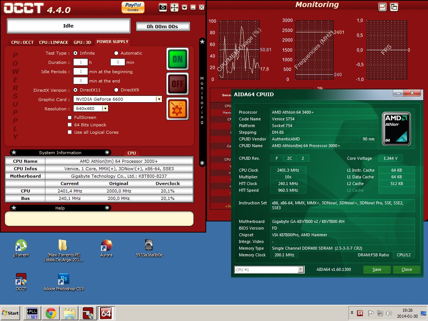Start the test with green ON button

click(x=178, y=59)
